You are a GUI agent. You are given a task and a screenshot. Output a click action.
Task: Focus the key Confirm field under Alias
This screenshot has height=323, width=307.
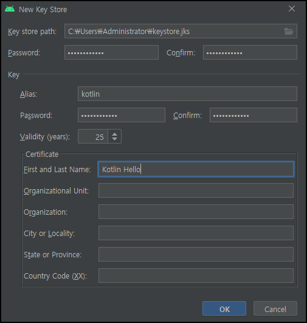coord(254,115)
